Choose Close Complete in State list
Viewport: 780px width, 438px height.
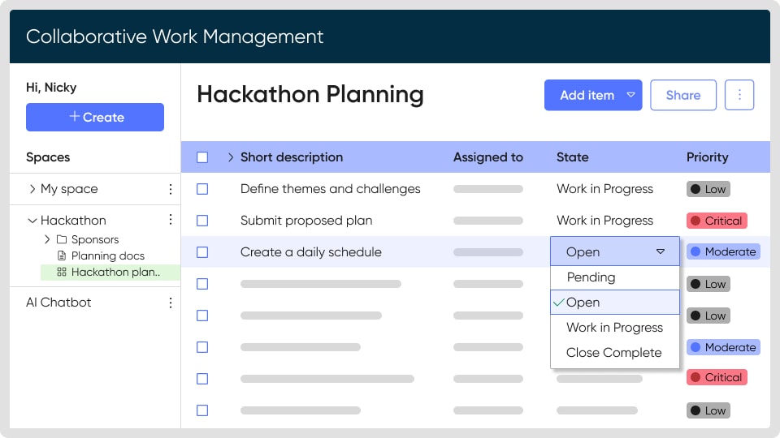tap(613, 353)
